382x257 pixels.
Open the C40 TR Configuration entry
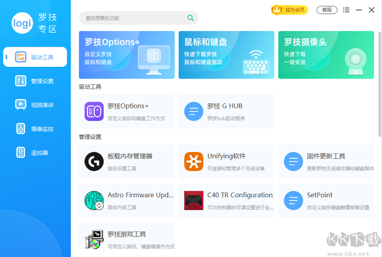coord(226,201)
